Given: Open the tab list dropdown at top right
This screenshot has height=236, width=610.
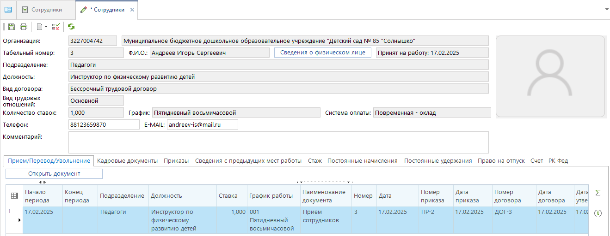Looking at the screenshot, I should [x=606, y=9].
